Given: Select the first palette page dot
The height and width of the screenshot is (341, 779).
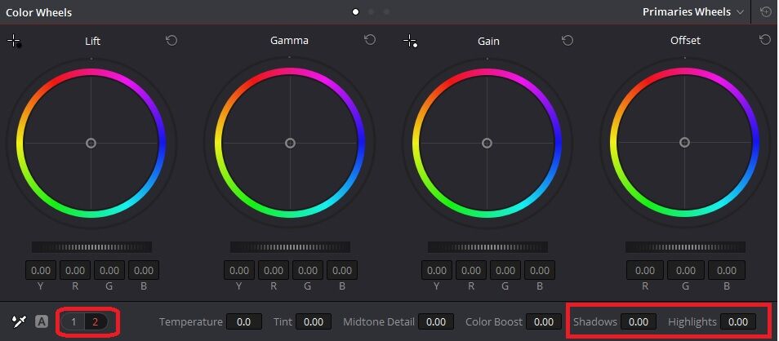Looking at the screenshot, I should point(355,12).
